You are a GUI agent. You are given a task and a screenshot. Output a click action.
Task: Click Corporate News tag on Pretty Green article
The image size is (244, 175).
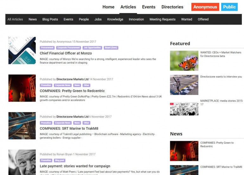point(63,85)
